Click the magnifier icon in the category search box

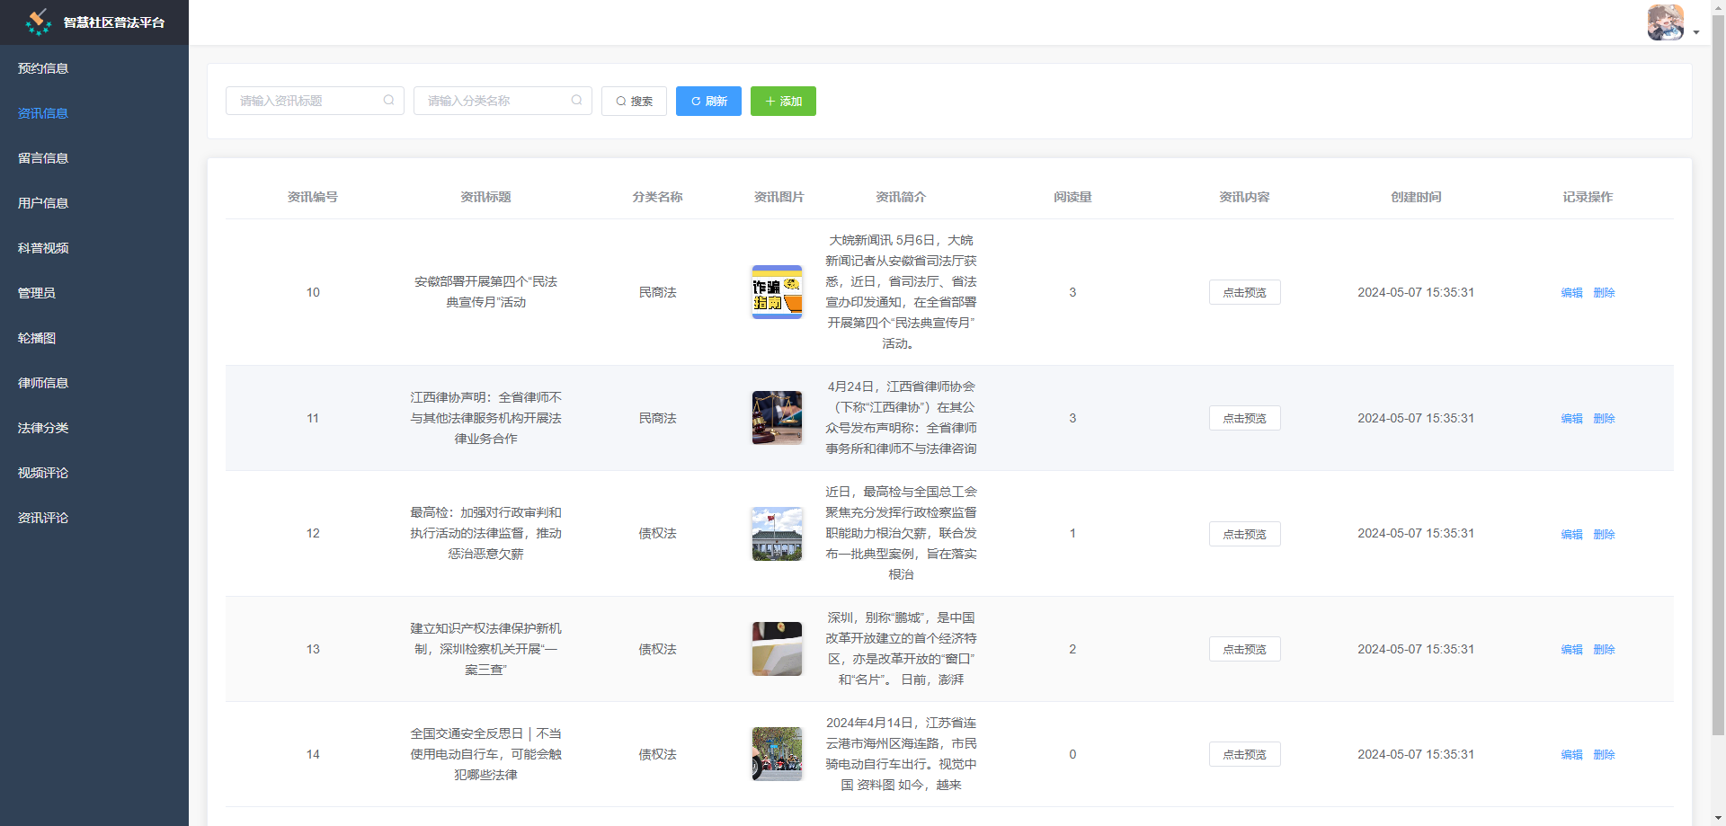coord(576,101)
